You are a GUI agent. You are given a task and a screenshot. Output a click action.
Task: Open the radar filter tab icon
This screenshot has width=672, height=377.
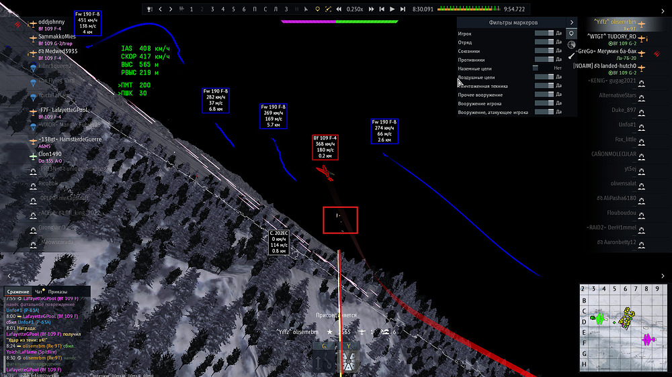(x=571, y=44)
